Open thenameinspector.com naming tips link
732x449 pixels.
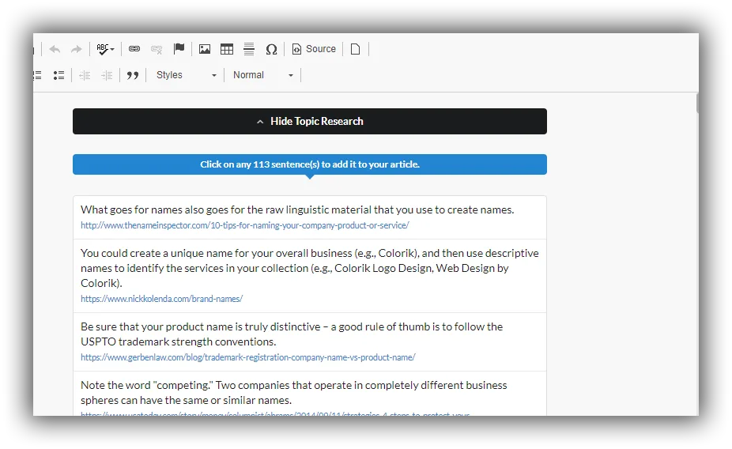[x=244, y=225]
